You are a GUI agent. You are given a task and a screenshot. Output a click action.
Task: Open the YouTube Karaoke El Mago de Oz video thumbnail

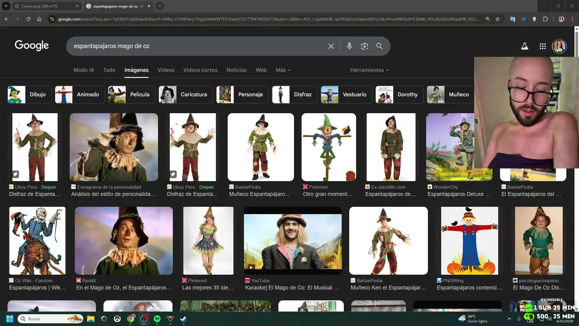coord(293,241)
